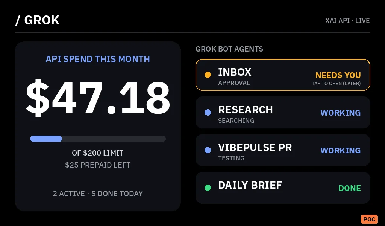Click the "GROK BOT AGENTS" section heading
This screenshot has width=385, height=226.
(229, 49)
